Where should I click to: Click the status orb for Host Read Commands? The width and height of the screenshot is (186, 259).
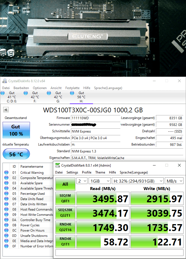tap(6, 209)
